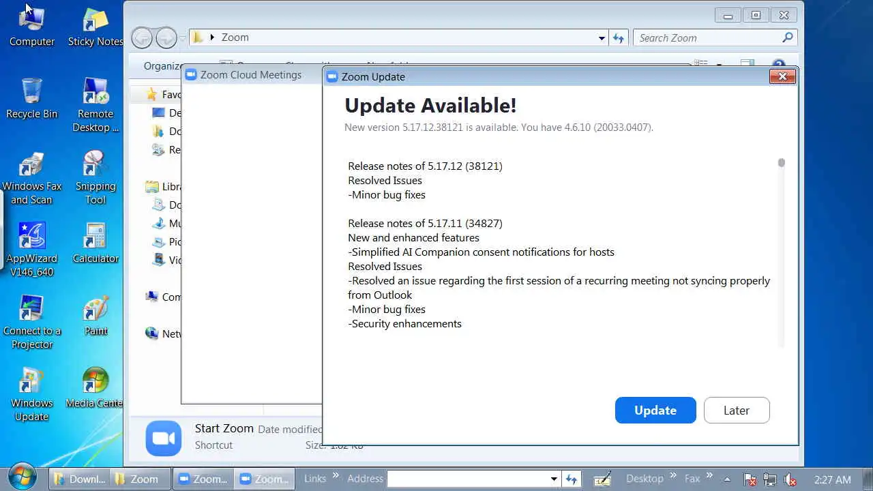The height and width of the screenshot is (491, 873).
Task: Select the Snipping Tool icon
Action: 95,179
